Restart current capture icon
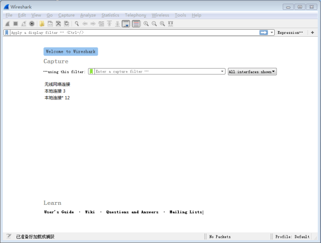Image resolution: width=321 pixels, height=243 pixels. tap(24, 24)
